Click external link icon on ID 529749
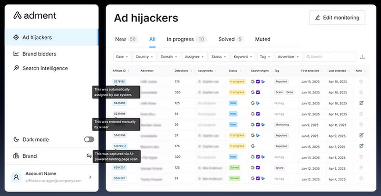Image resolution: width=381 pixels, height=196 pixels. (125, 146)
